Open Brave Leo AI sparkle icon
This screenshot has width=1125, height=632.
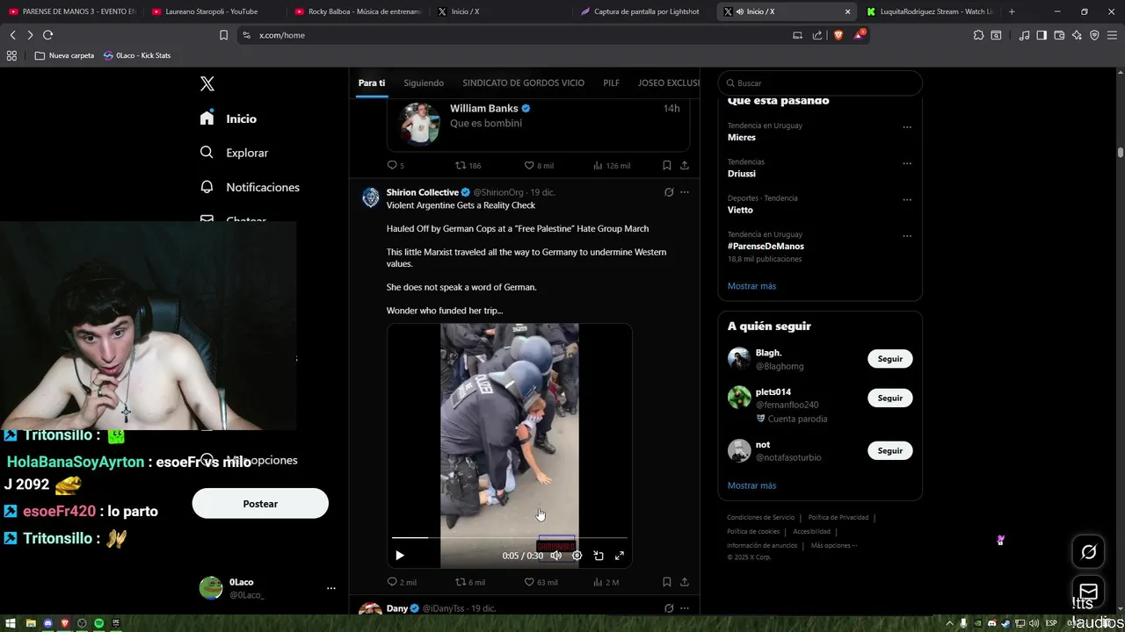click(1077, 35)
